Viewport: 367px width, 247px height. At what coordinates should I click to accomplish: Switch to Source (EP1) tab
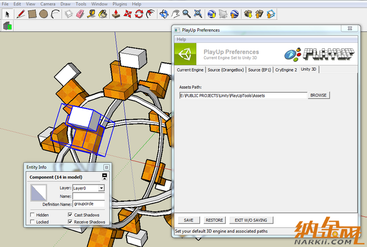[x=260, y=70]
